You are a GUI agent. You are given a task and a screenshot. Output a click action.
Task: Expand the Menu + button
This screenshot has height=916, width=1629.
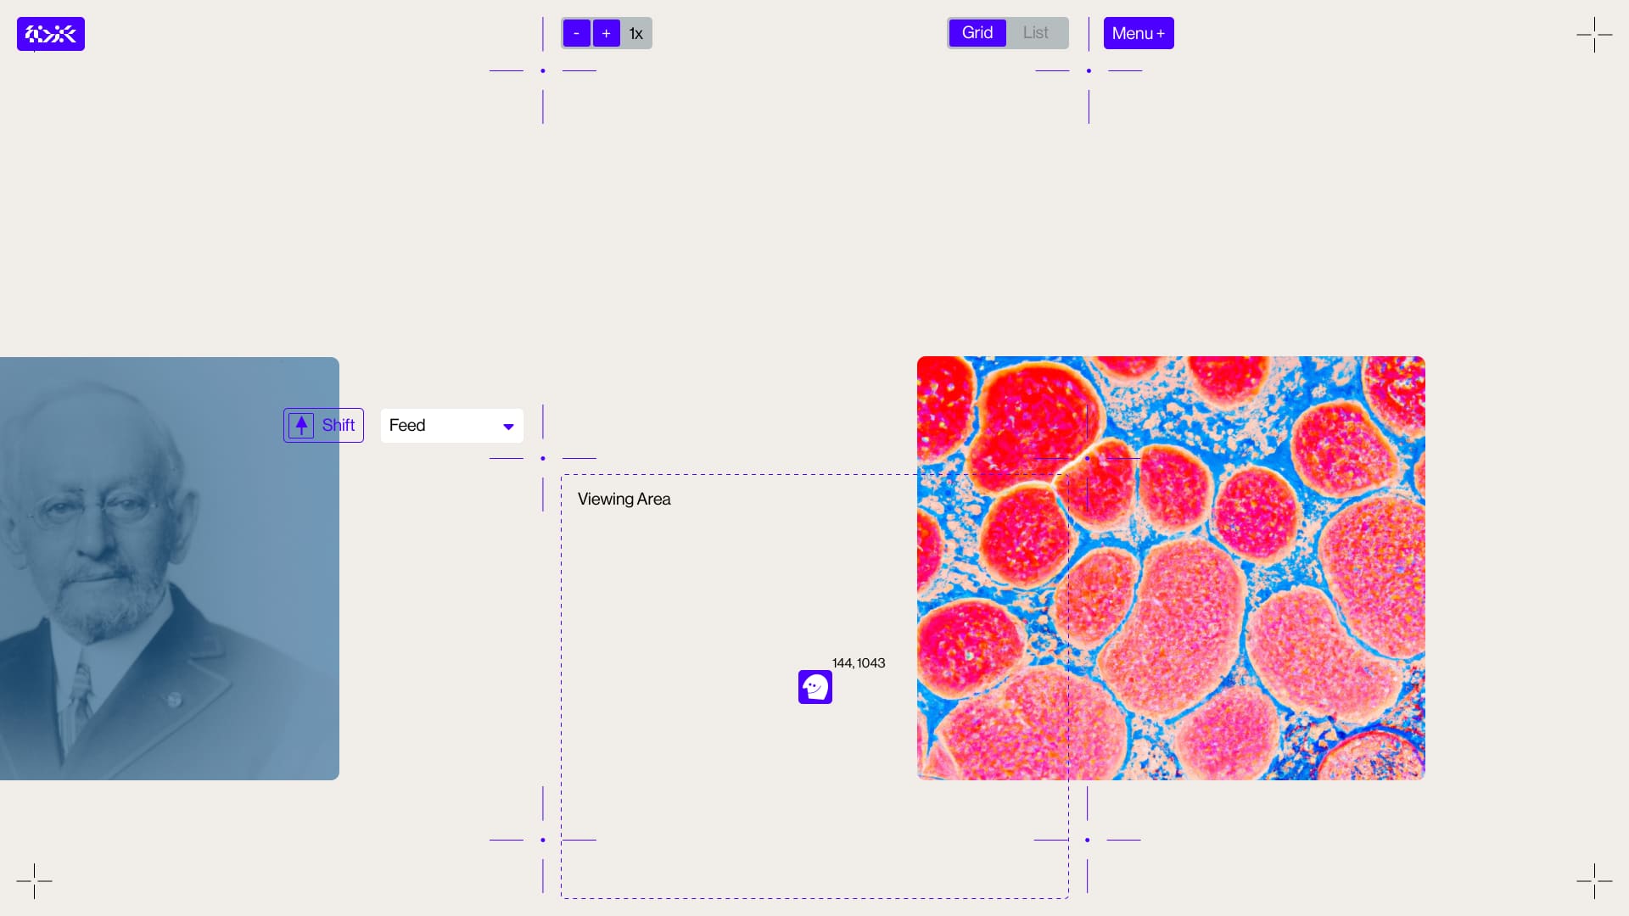(1138, 33)
